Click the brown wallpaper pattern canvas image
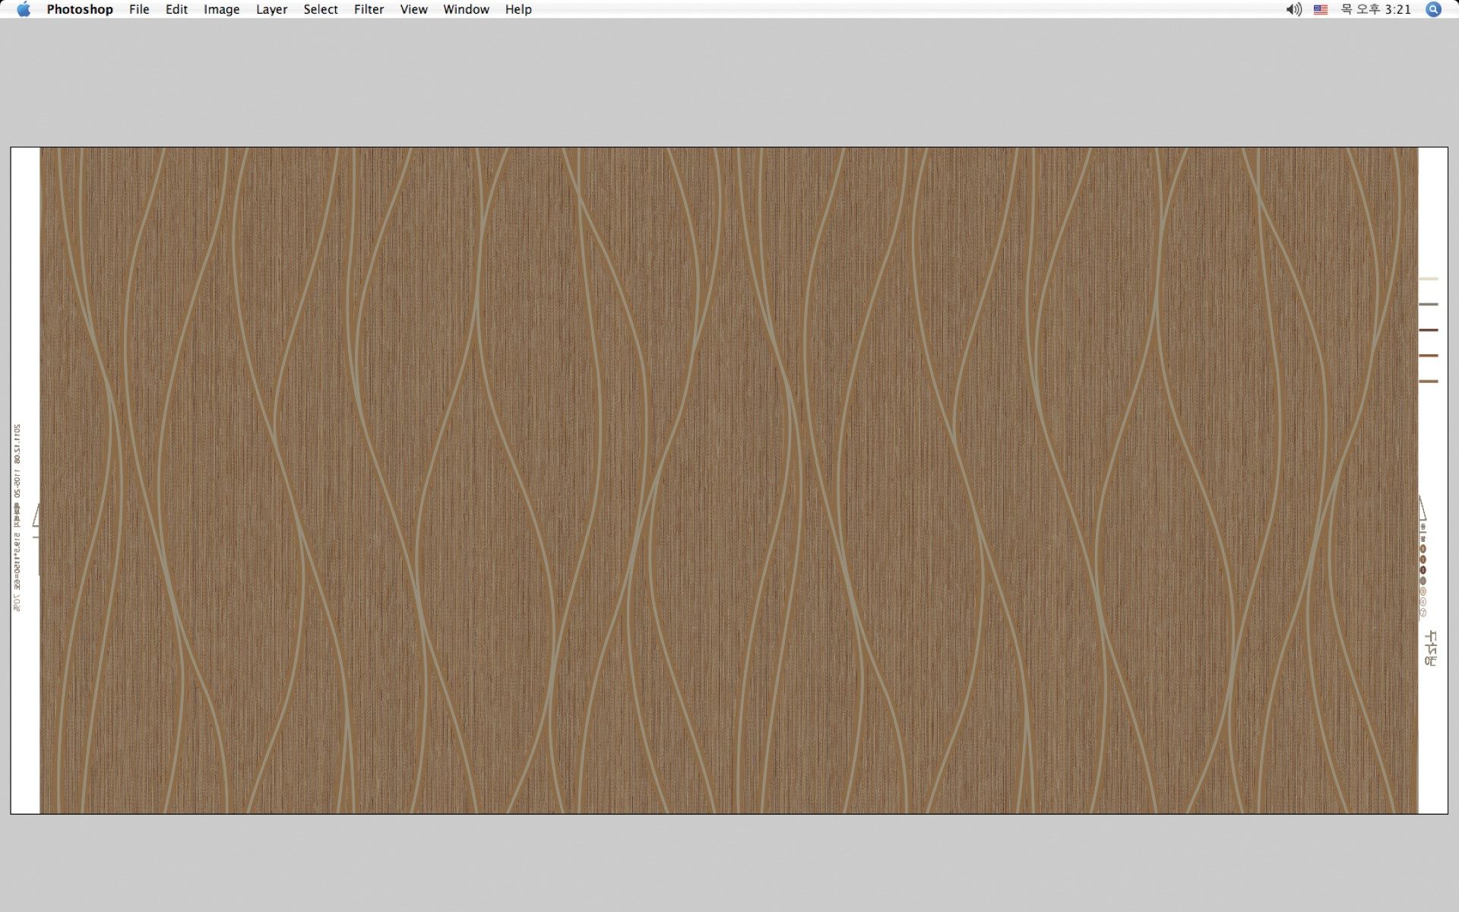Image resolution: width=1459 pixels, height=912 pixels. (x=729, y=480)
